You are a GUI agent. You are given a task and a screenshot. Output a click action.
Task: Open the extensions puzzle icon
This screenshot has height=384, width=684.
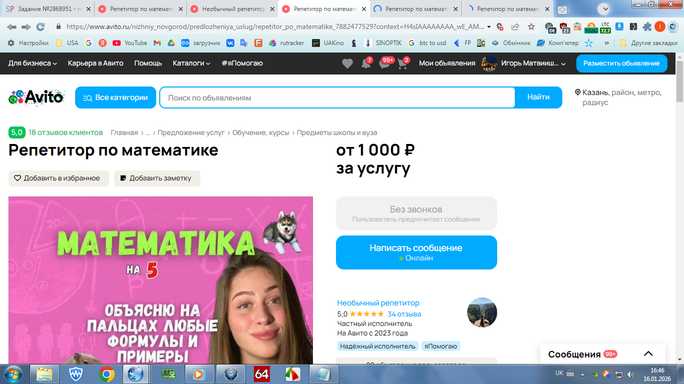click(647, 26)
